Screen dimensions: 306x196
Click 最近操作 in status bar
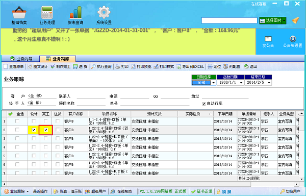40,191
